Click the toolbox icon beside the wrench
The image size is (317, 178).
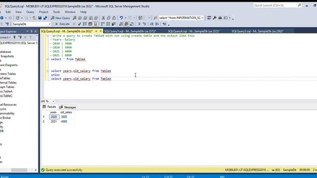(x=220, y=18)
